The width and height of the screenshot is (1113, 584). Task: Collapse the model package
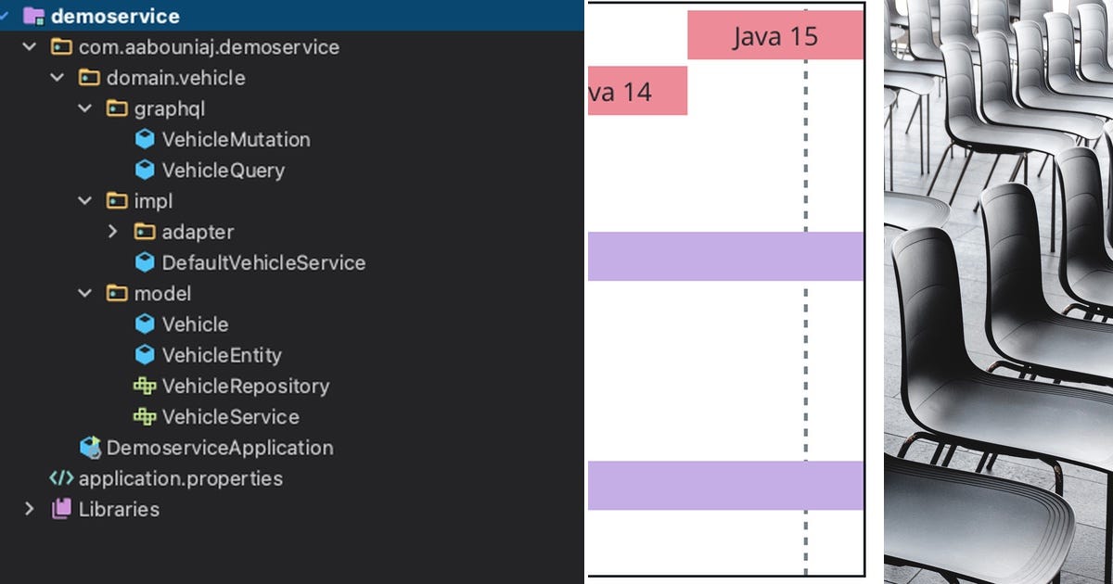coord(85,293)
